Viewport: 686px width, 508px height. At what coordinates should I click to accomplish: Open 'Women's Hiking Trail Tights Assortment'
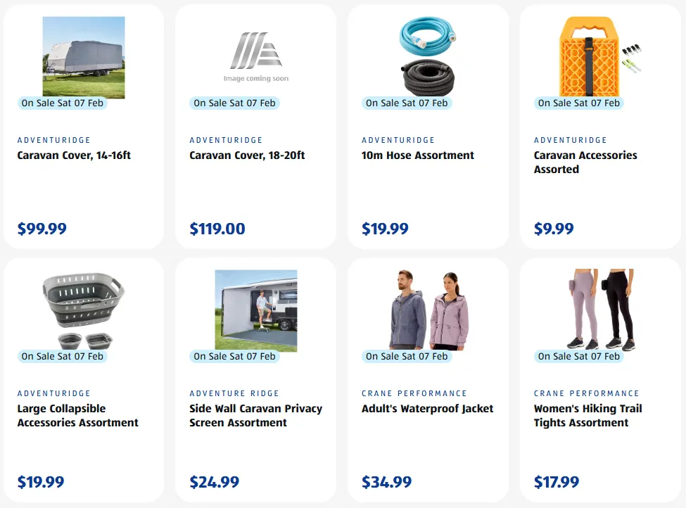tap(587, 416)
